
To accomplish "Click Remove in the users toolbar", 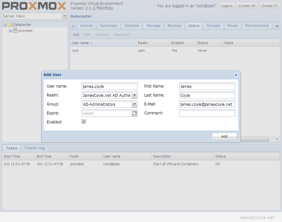I will pos(102,35).
